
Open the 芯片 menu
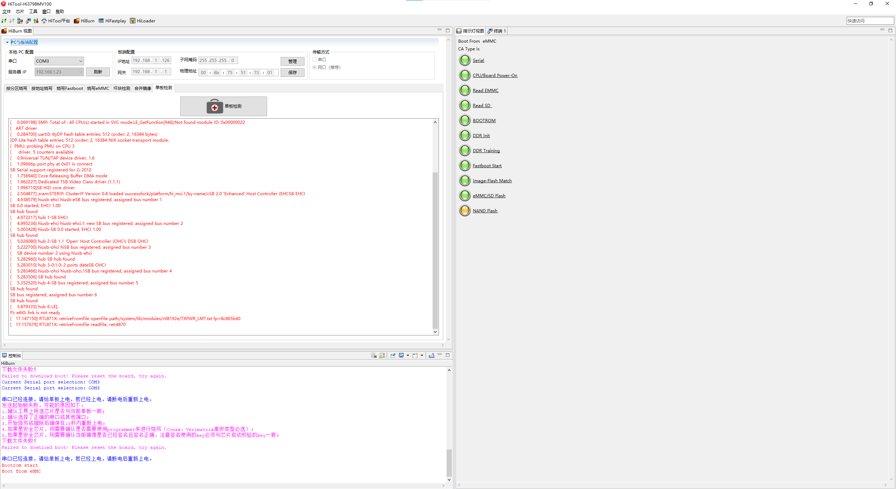click(x=20, y=12)
